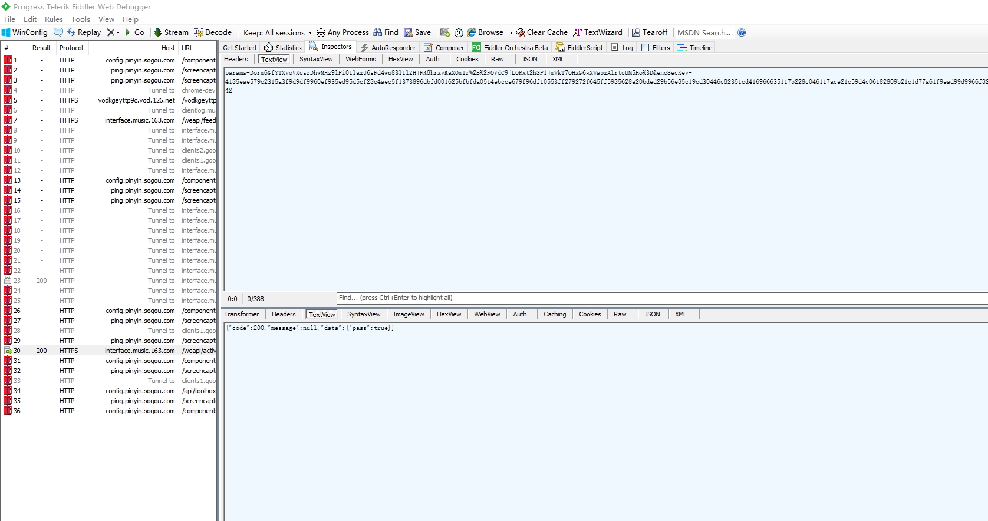This screenshot has height=521, width=988.
Task: Replay the selected sessions
Action: (84, 32)
